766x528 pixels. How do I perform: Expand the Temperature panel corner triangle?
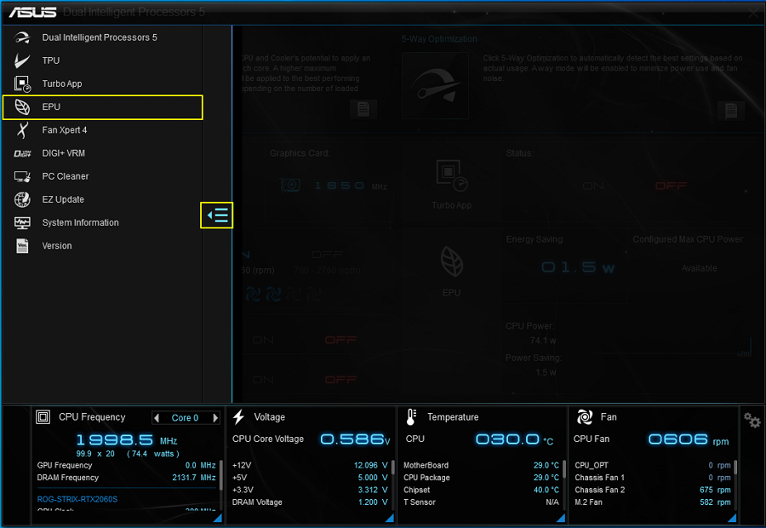tap(559, 518)
